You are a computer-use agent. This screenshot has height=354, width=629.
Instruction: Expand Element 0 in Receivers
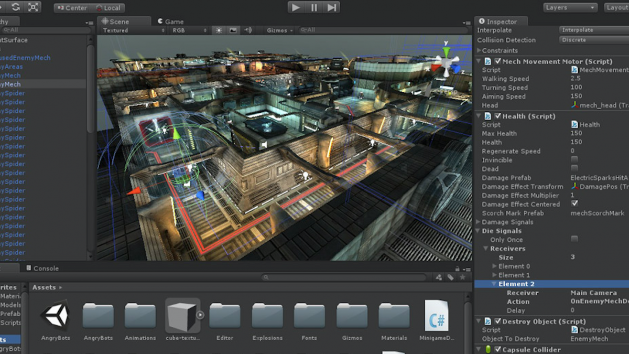pyautogui.click(x=495, y=266)
